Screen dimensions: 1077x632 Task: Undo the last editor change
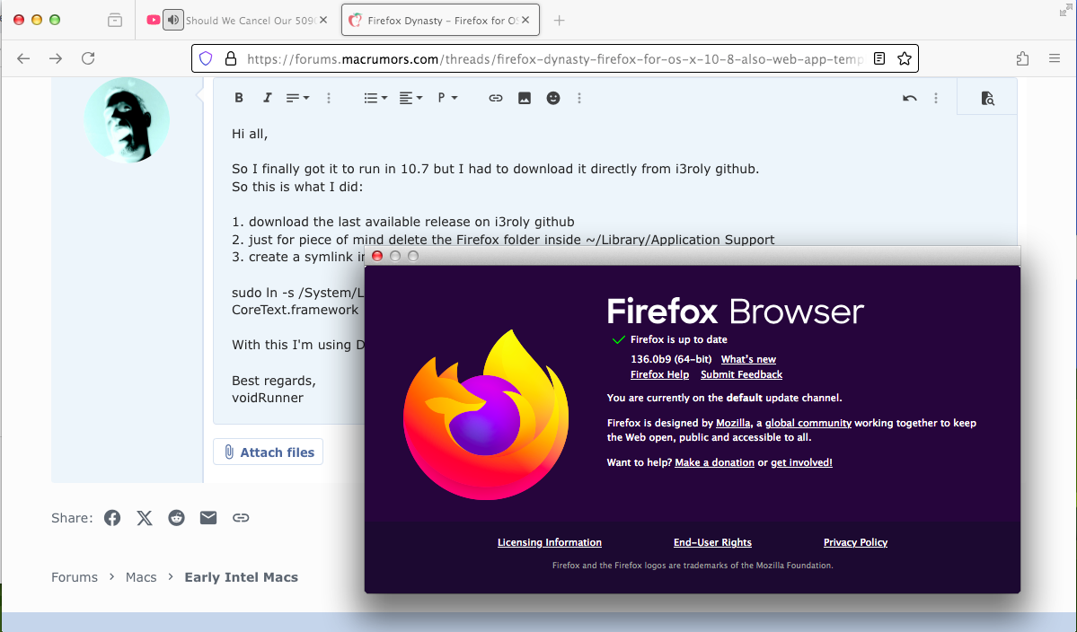[x=909, y=98]
